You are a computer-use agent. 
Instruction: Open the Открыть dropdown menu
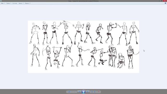[x=27, y=3]
